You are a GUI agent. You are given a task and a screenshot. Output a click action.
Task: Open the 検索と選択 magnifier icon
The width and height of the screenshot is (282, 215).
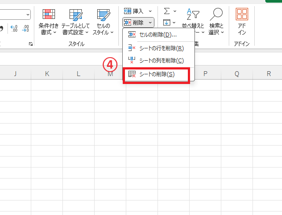click(x=216, y=14)
